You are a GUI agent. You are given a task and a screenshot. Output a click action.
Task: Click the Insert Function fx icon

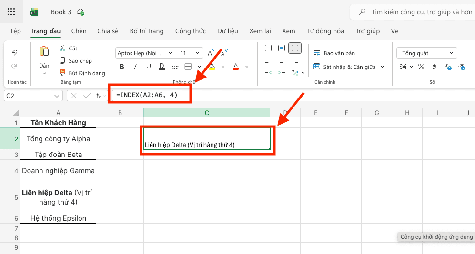point(98,96)
